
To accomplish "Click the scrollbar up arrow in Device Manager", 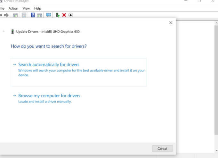I will click(x=216, y=23).
